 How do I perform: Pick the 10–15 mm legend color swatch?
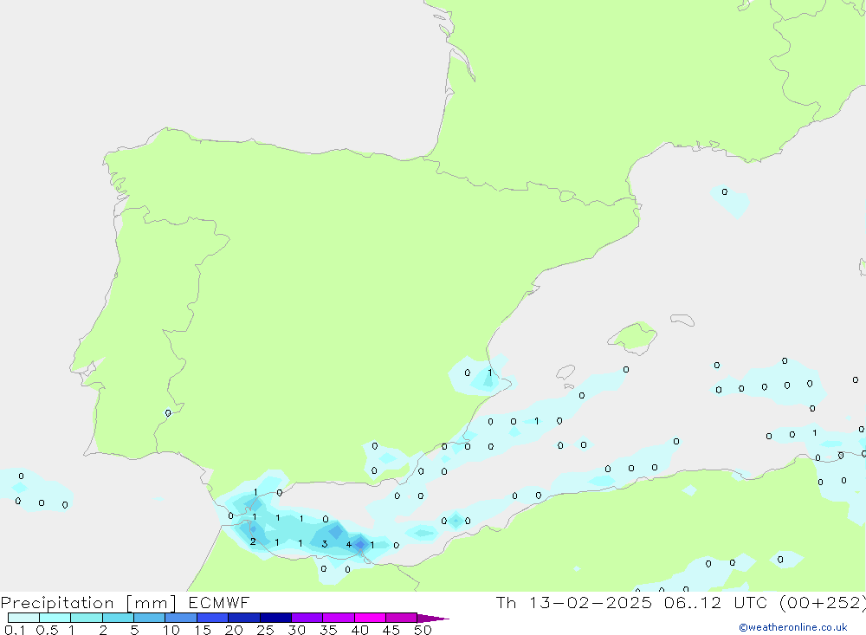click(x=181, y=618)
